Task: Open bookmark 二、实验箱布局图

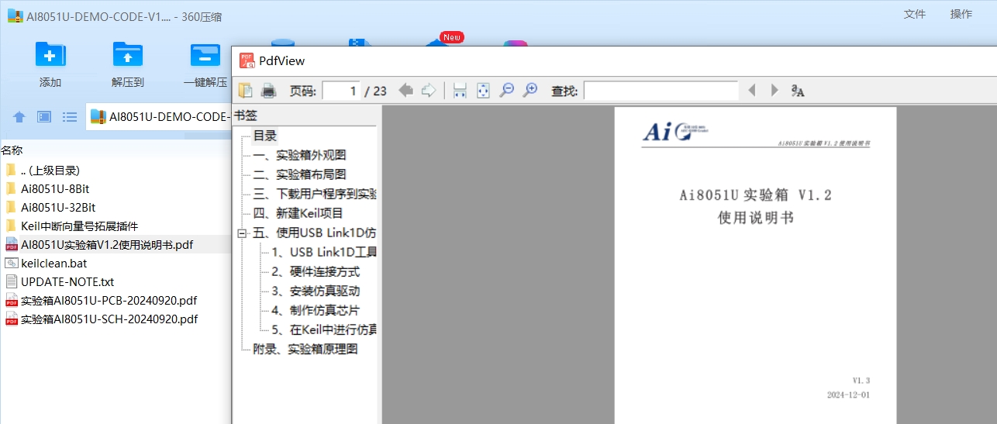Action: tap(299, 174)
